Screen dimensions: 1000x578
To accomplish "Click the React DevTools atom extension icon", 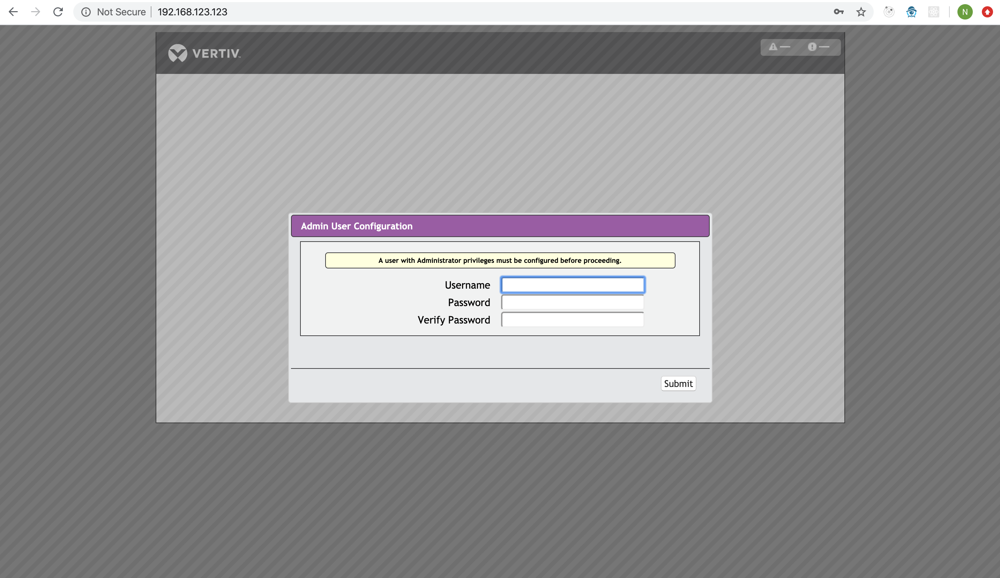I will point(934,12).
